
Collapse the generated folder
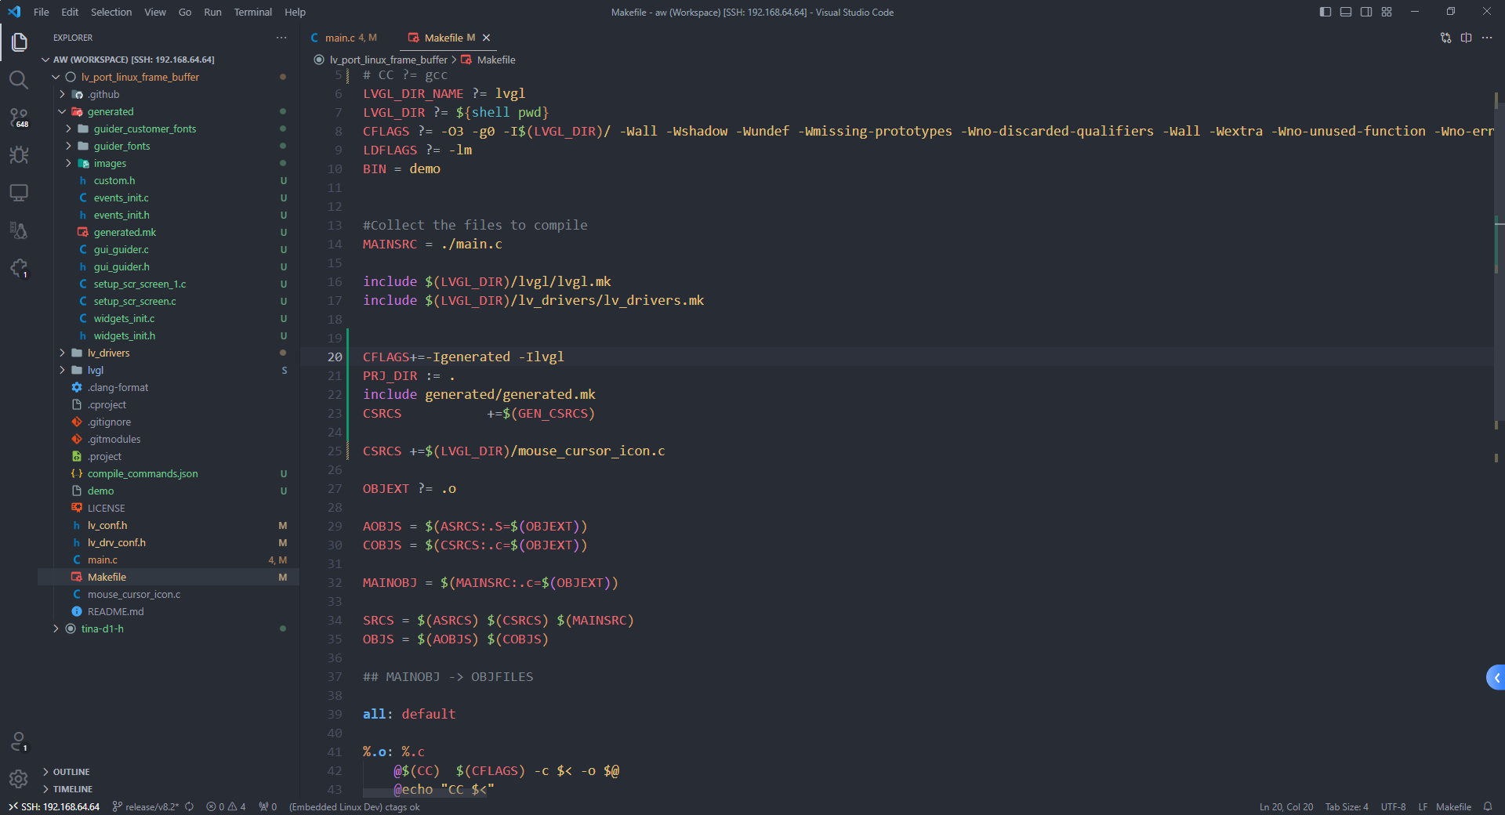tap(62, 111)
